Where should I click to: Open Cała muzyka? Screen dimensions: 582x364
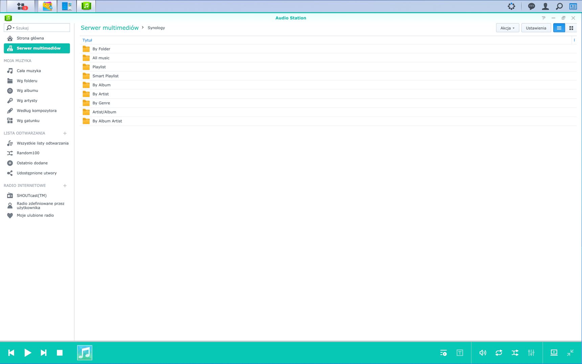point(37,71)
